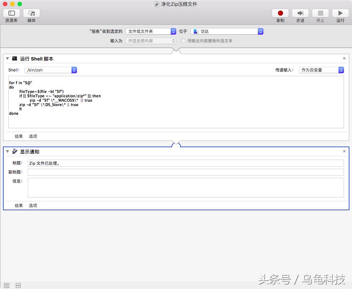Show 结果 for the Shell script action
Image resolution: width=352 pixels, height=289 pixels.
pos(18,136)
